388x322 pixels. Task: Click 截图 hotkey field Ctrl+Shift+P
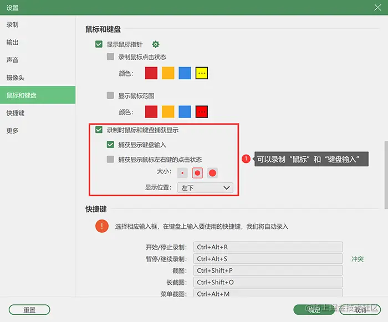(268, 270)
